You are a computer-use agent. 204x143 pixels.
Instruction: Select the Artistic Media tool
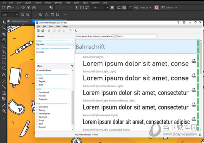pos(4,51)
